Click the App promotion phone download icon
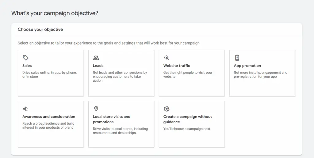314x158 pixels. tap(237, 58)
